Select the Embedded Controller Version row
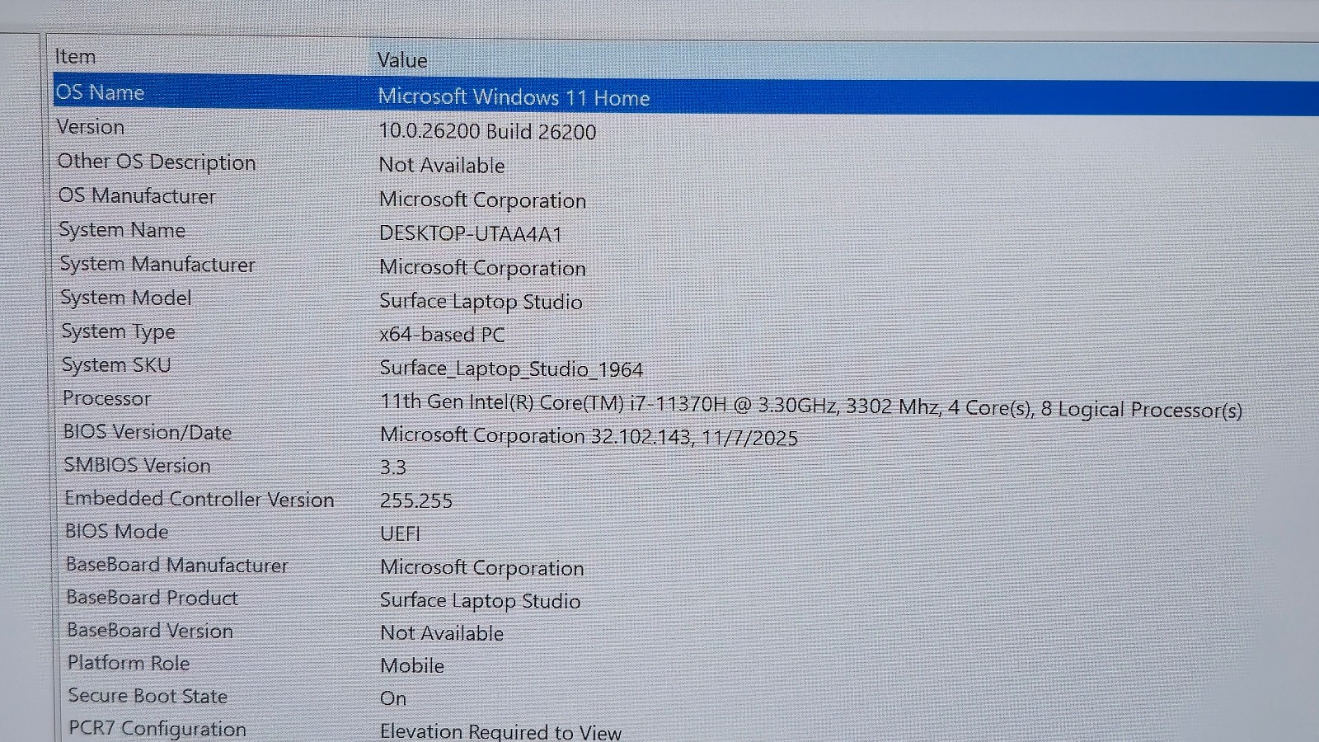1319x742 pixels. point(199,499)
